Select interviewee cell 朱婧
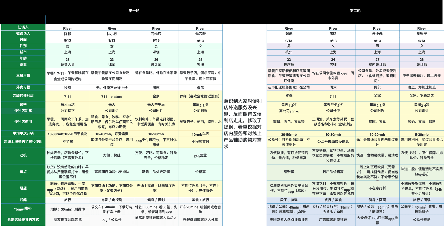Image resolution: width=444 pixels, height=226 pixels. click(333, 33)
